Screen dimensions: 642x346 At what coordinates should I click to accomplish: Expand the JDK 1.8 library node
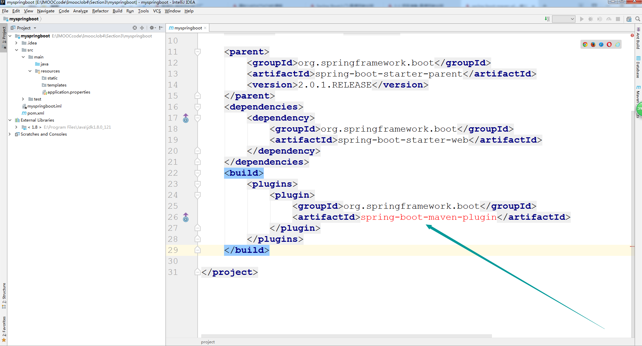[16, 127]
